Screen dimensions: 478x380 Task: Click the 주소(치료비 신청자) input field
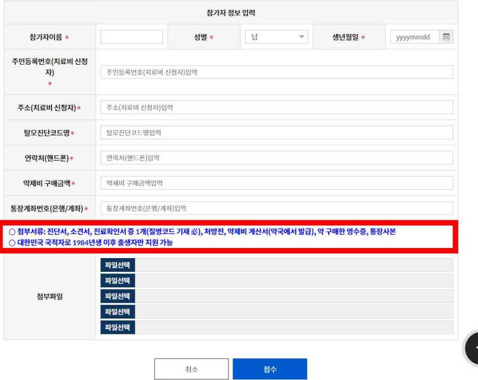pos(277,108)
